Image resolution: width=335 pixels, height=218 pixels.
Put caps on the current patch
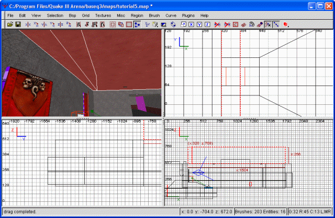(260, 25)
